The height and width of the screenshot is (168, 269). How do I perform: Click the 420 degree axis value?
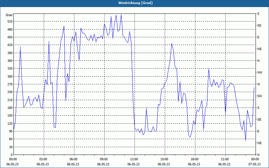pyautogui.click(x=10, y=45)
